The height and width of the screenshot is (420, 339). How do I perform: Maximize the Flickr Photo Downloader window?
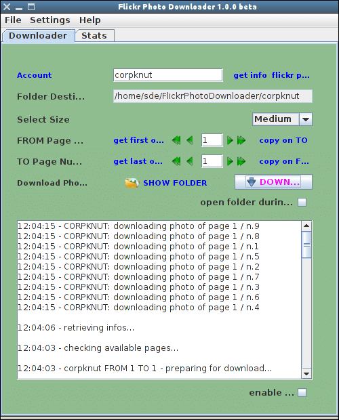pos(31,7)
